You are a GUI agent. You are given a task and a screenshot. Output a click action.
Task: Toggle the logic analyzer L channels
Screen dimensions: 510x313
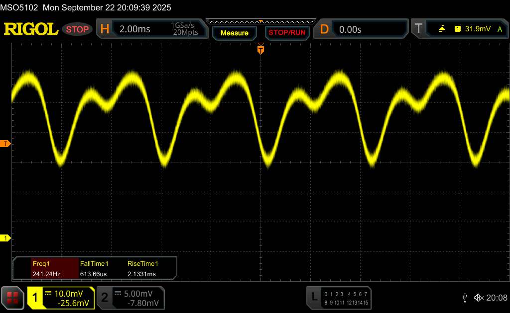(314, 298)
